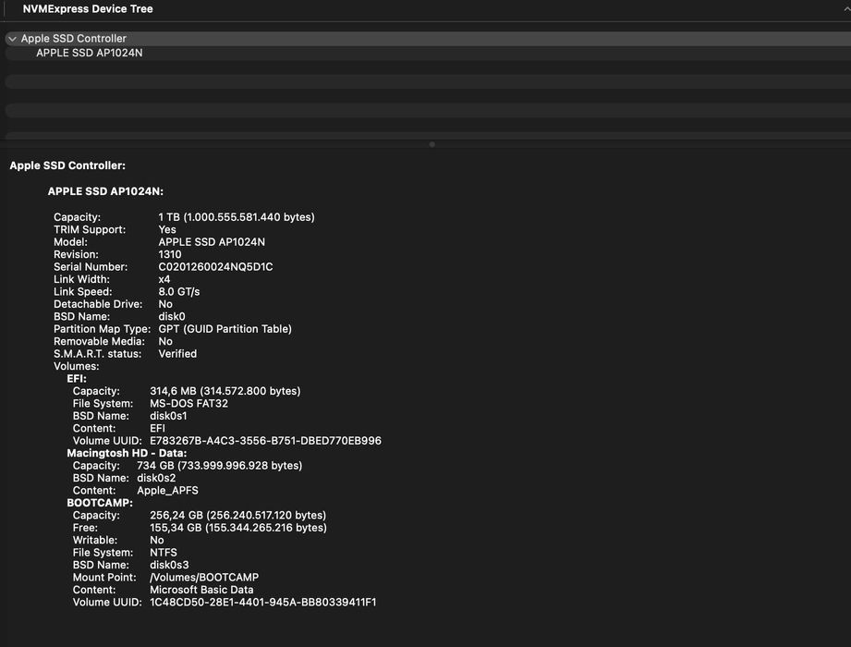Click capacity 734 GB (733.999.996.928 bytes)

[x=219, y=466]
